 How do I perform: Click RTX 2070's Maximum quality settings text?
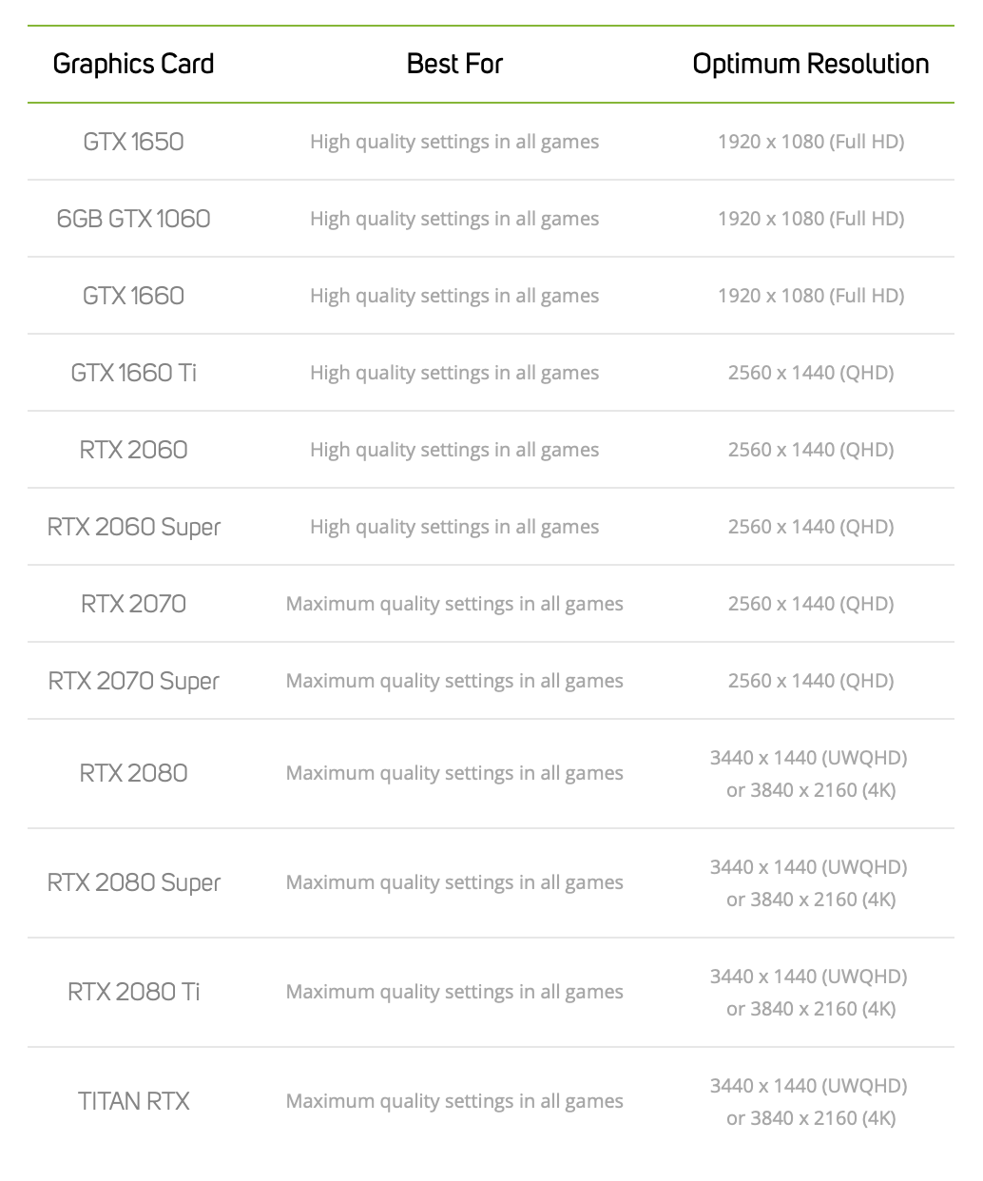point(454,604)
